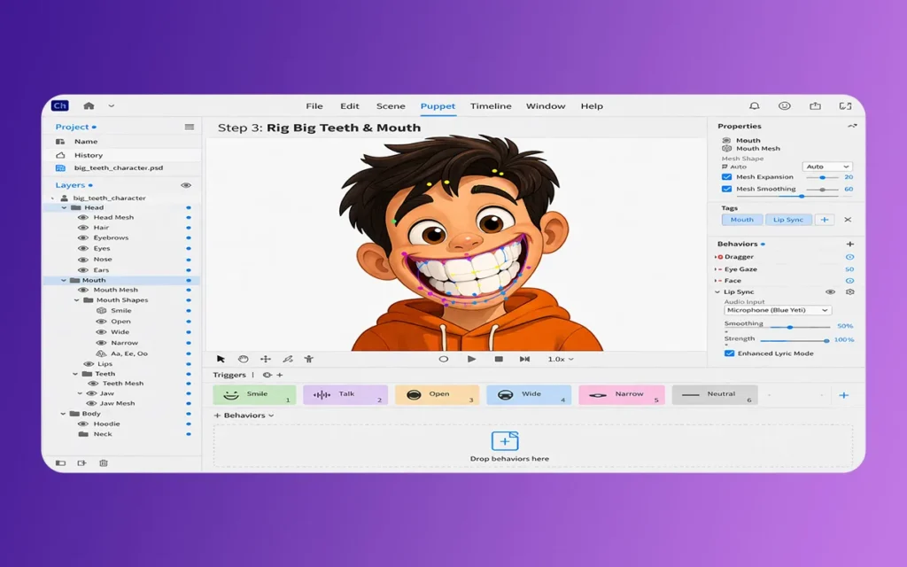Collapse the Head folder in the layers

click(x=64, y=207)
